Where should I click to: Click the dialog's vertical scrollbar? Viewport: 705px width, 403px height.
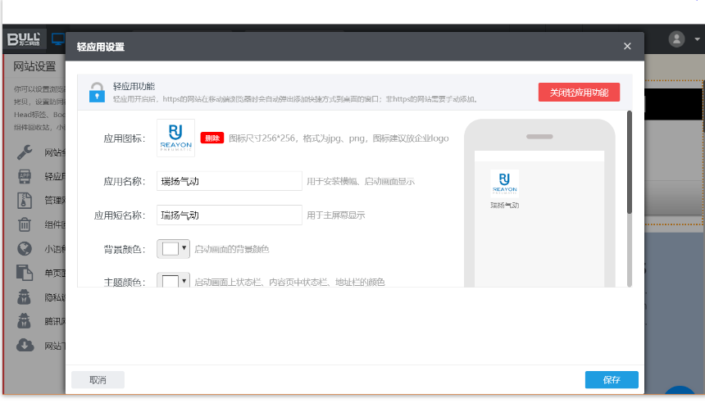click(x=629, y=164)
